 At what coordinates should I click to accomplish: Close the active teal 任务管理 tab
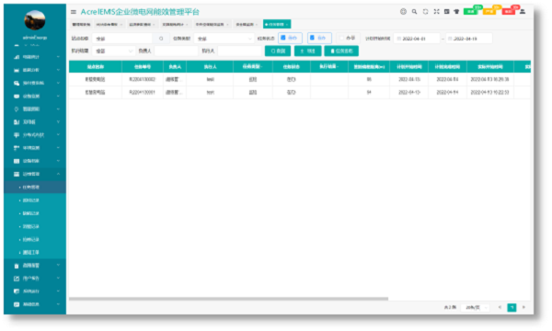point(287,25)
